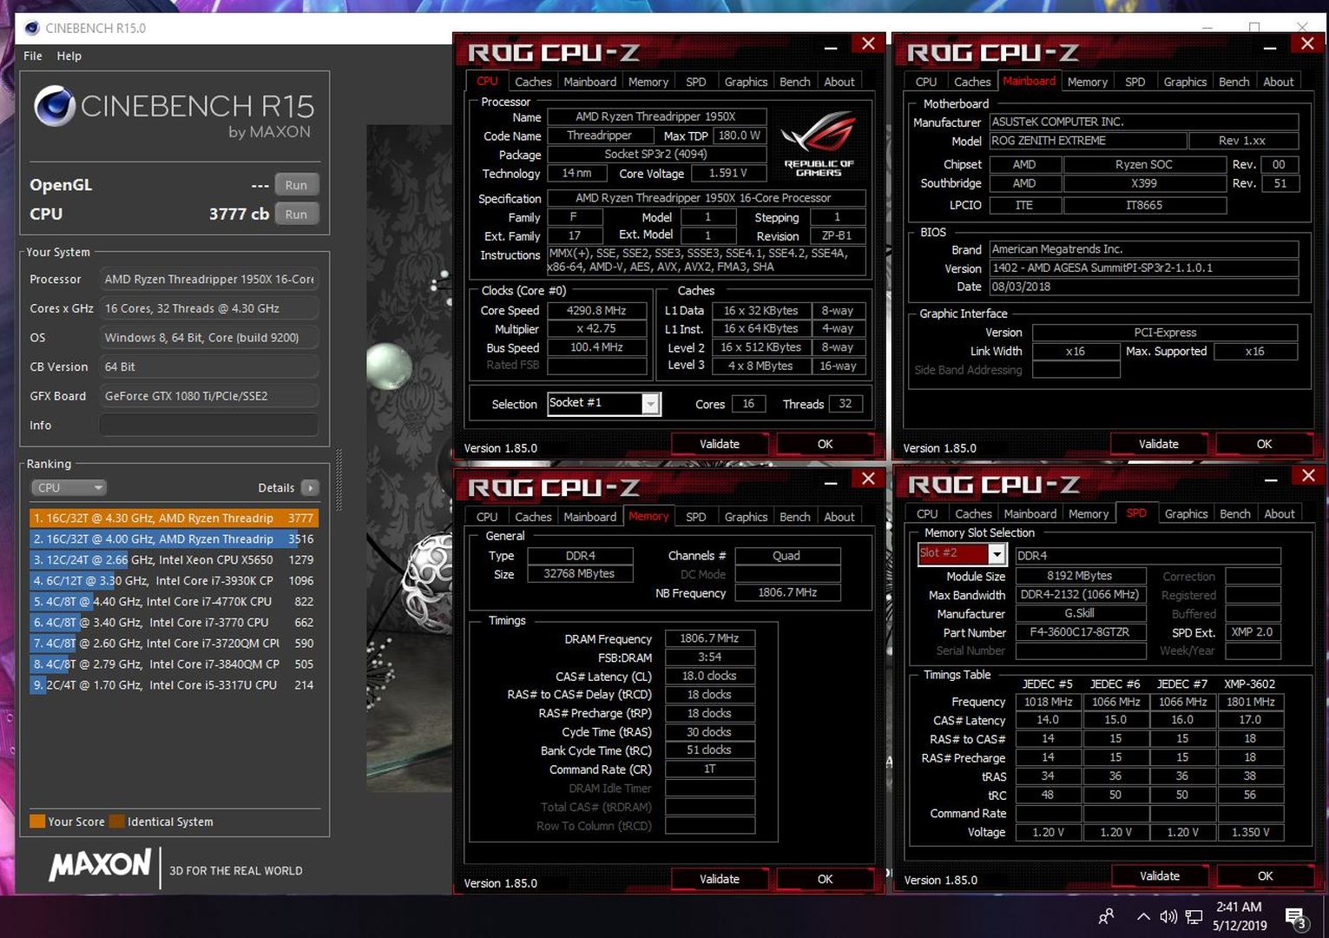This screenshot has height=938, width=1329.
Task: Expand ranking Details arrow button
Action: point(310,487)
